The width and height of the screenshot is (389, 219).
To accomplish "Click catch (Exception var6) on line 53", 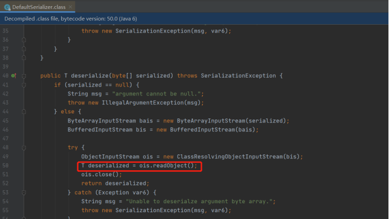I will click(x=112, y=193).
